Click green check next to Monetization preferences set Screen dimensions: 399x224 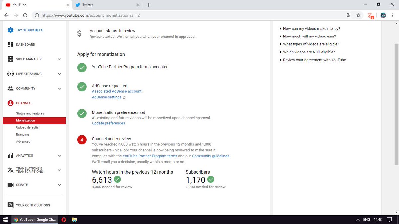click(x=82, y=113)
